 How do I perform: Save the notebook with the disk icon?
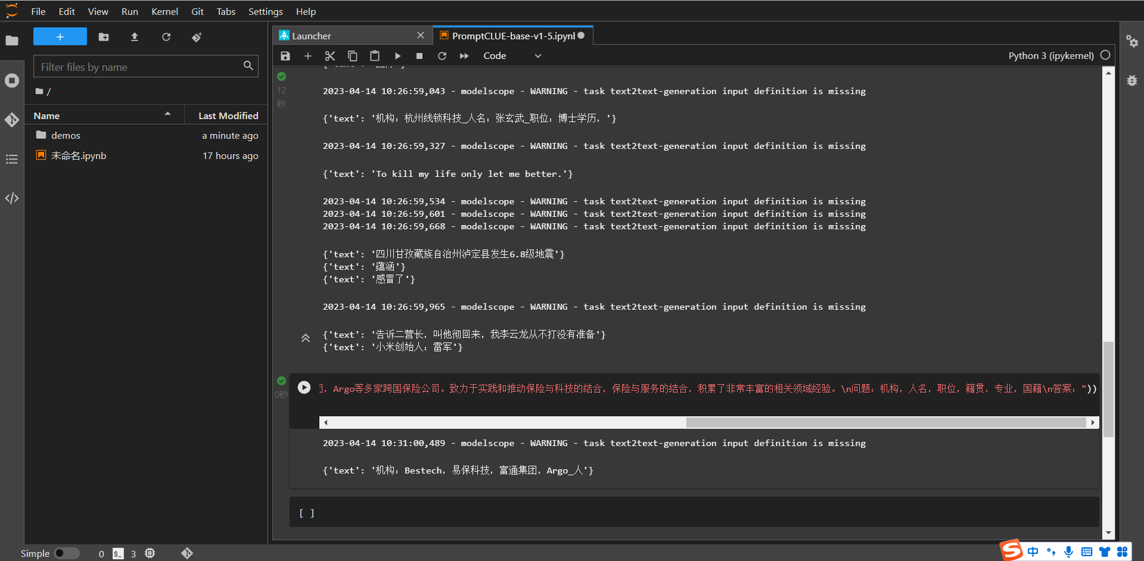point(285,56)
